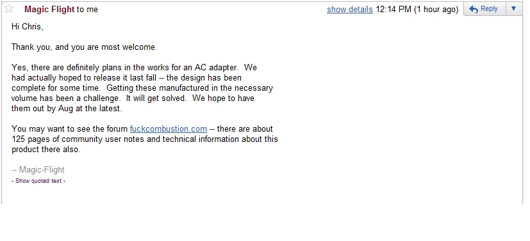This screenshot has width=530, height=241.
Task: Click the 'Thank you, and you are most welcome' line
Action: click(85, 47)
